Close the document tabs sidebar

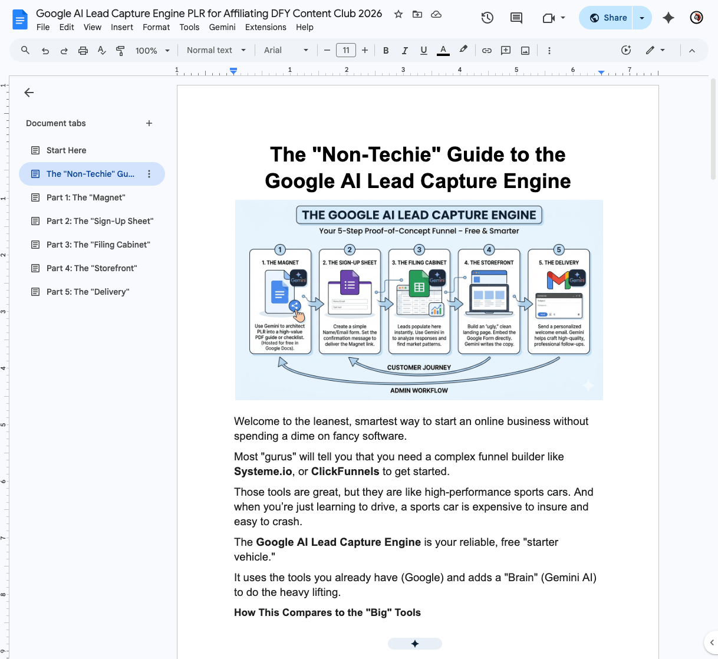point(29,93)
